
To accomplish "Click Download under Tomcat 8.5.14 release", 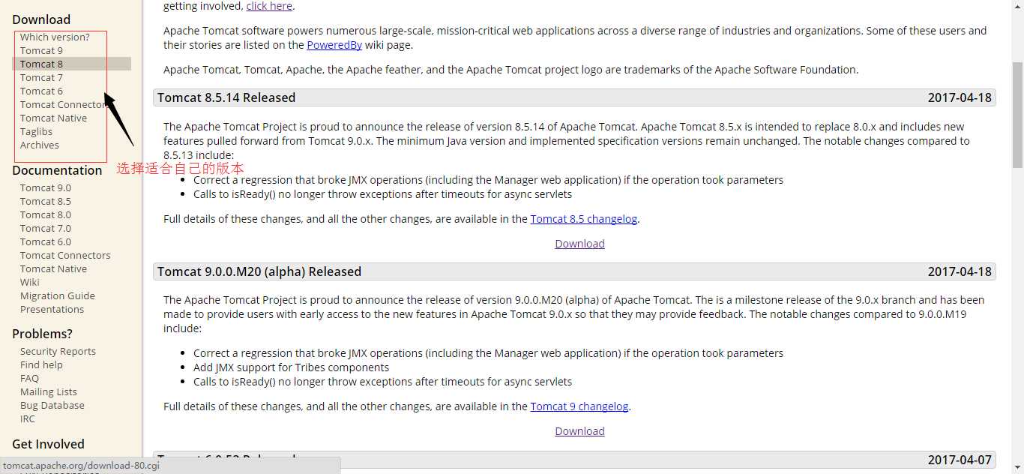I will [x=579, y=244].
